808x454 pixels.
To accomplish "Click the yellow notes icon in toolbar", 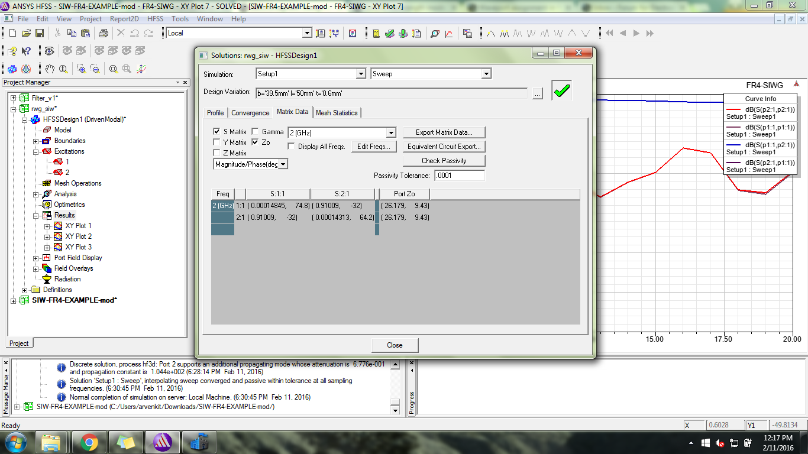I will 376,34.
